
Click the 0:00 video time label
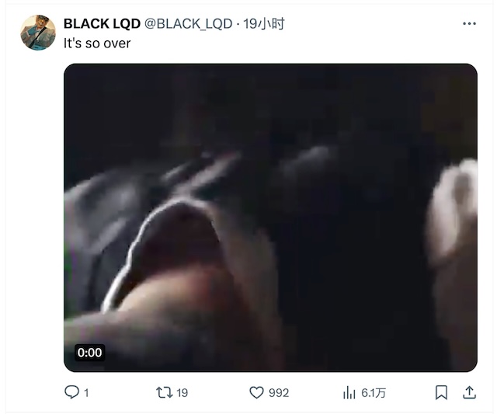90,353
